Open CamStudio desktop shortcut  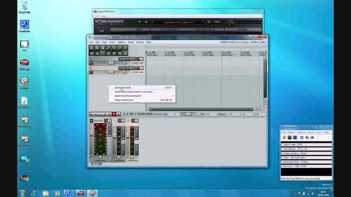pos(24,26)
